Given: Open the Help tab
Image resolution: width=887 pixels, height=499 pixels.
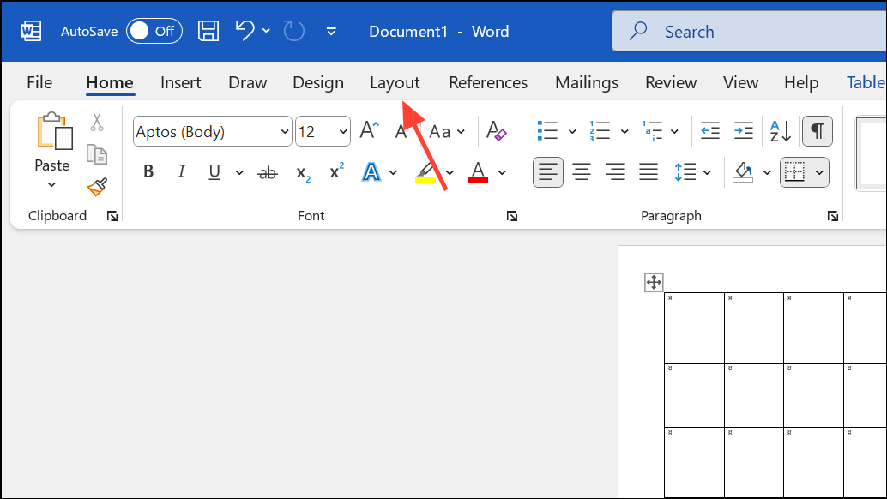Looking at the screenshot, I should [x=801, y=82].
